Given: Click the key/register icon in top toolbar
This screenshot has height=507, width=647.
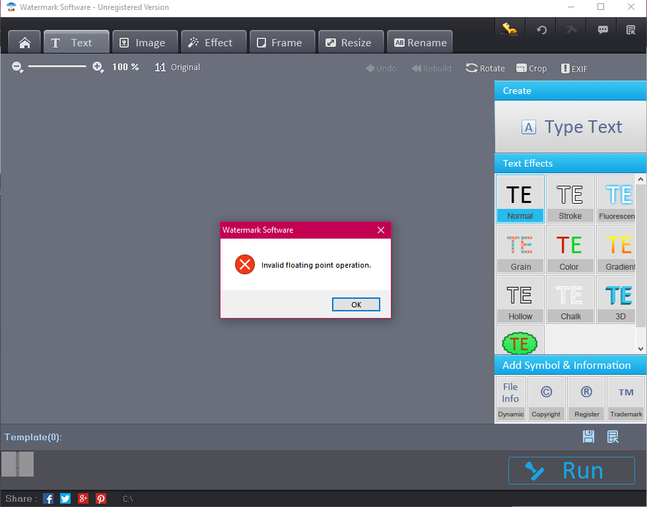Looking at the screenshot, I should click(x=510, y=29).
